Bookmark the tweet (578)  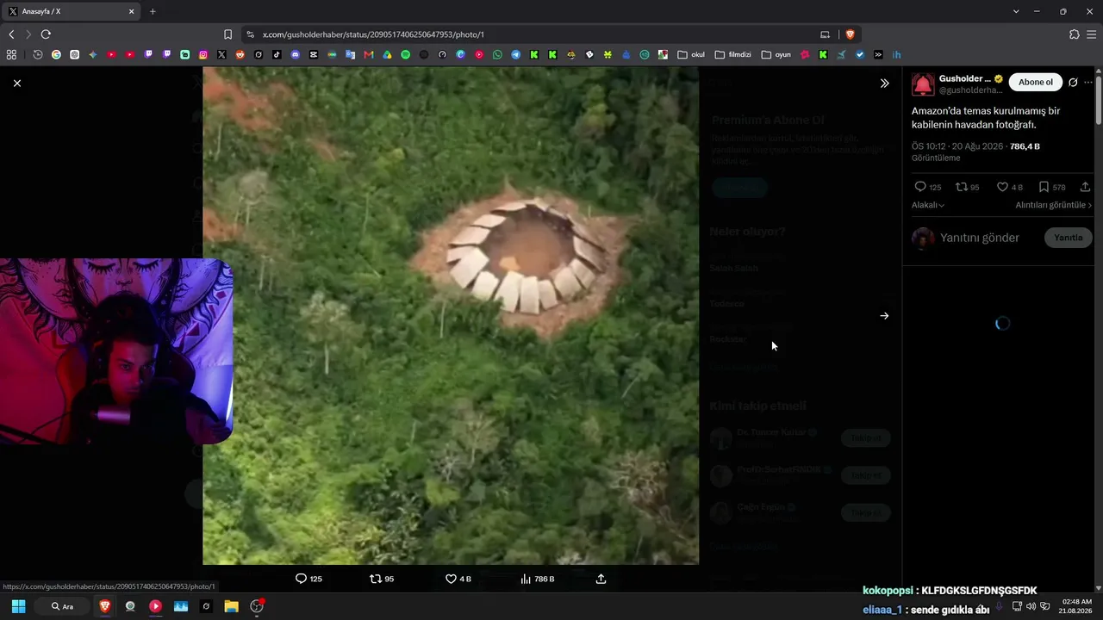(1044, 187)
